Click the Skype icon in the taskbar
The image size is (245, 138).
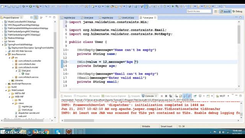58,132
